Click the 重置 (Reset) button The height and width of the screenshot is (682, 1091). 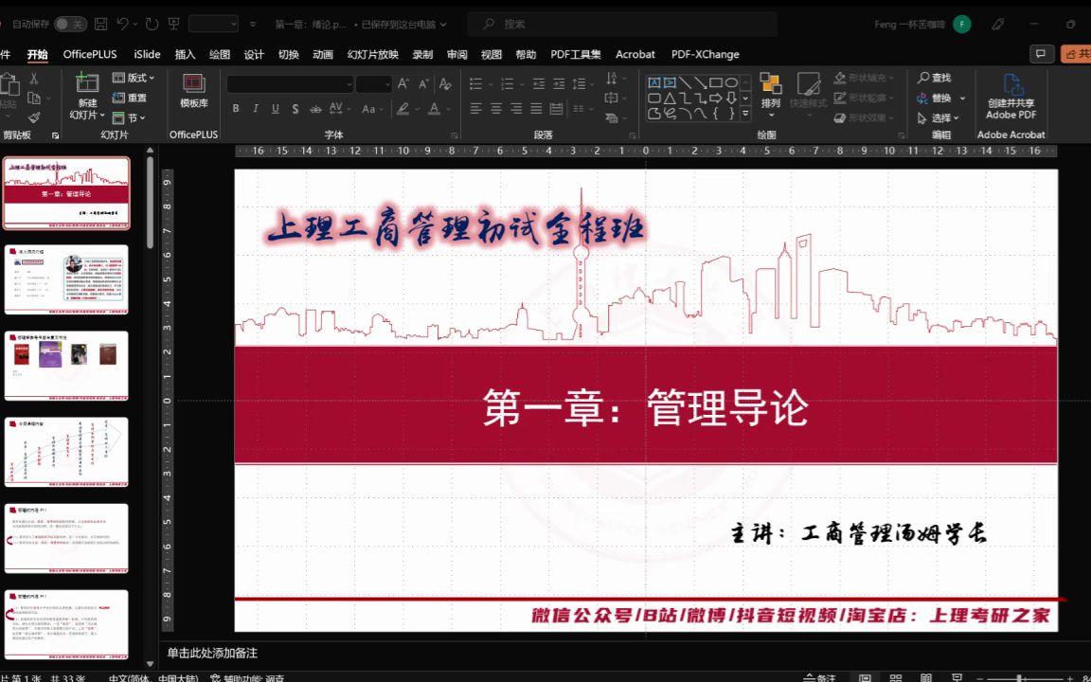134,97
